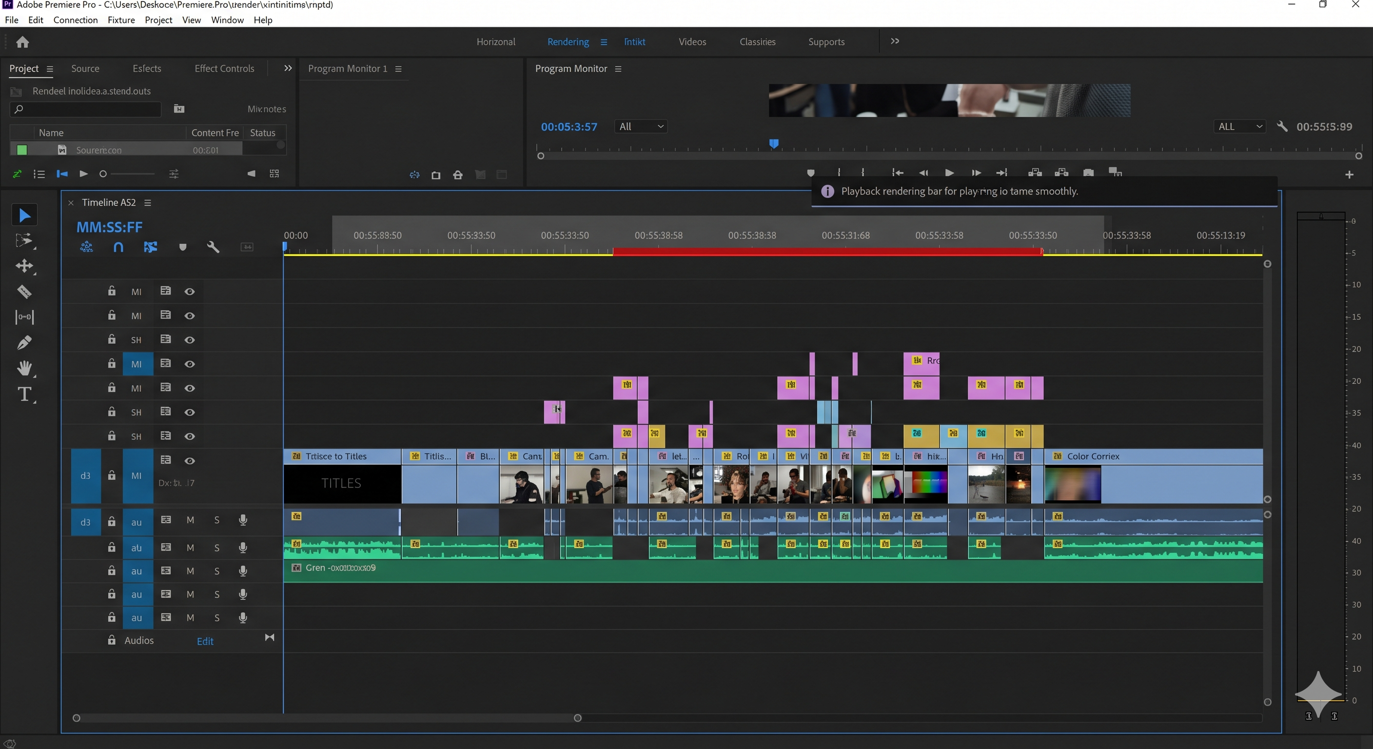Toggle the lock on the Audios row
The image size is (1373, 749).
click(x=111, y=640)
